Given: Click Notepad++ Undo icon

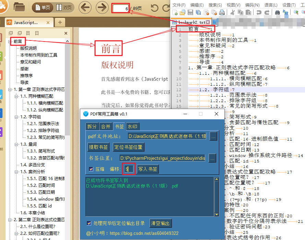Looking at the screenshot, I should (x=259, y=12).
